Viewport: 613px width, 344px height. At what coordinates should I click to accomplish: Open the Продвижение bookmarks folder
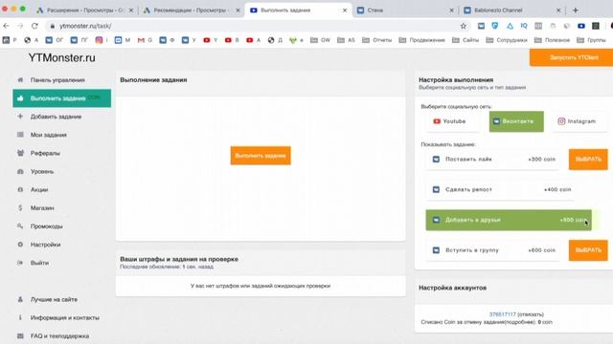point(421,40)
